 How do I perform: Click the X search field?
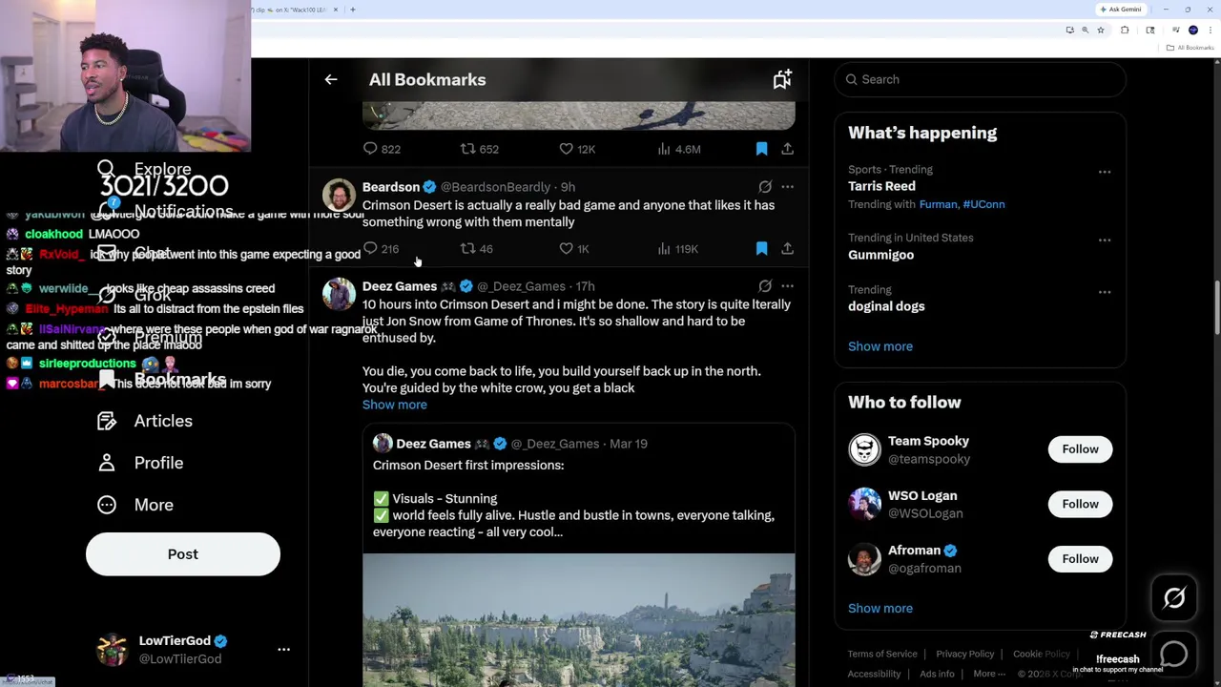980,79
